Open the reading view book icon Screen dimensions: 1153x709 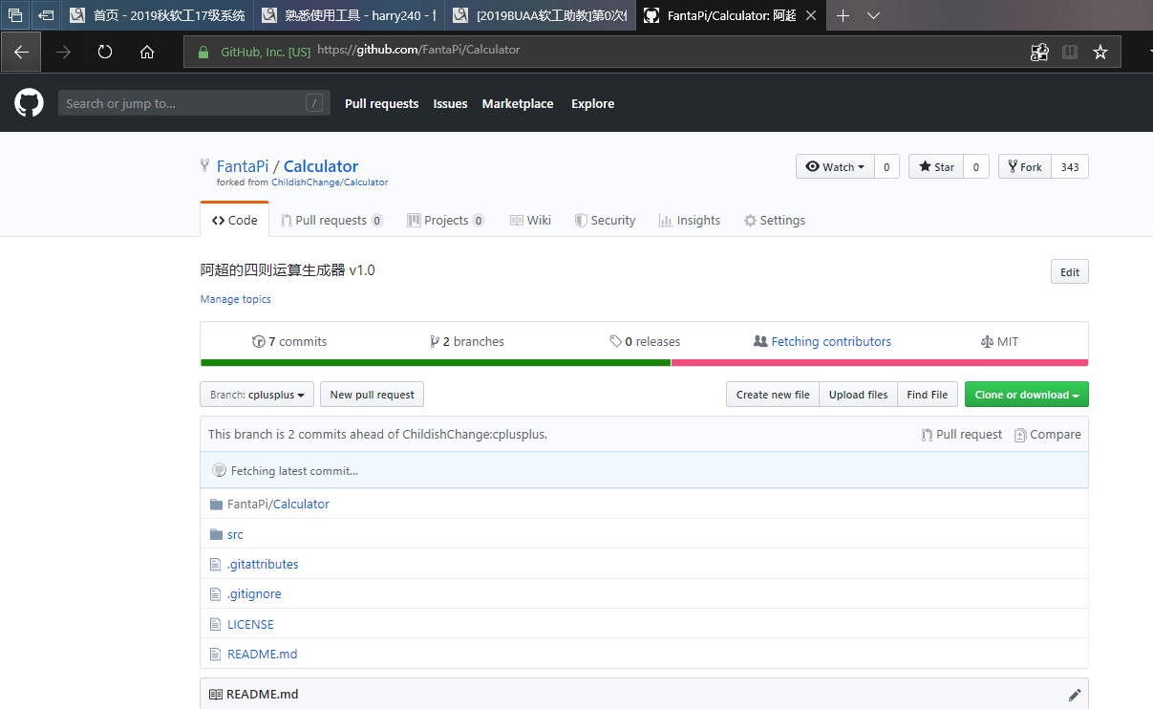pos(1070,53)
